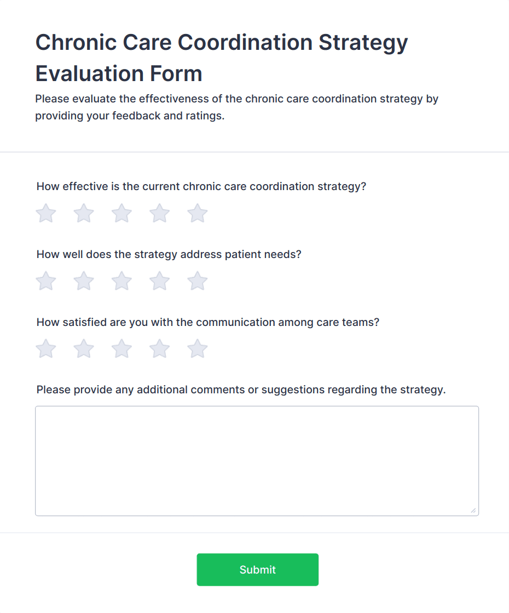Rate communication among care teams four stars
Screen dimensions: 509x613
pos(159,348)
